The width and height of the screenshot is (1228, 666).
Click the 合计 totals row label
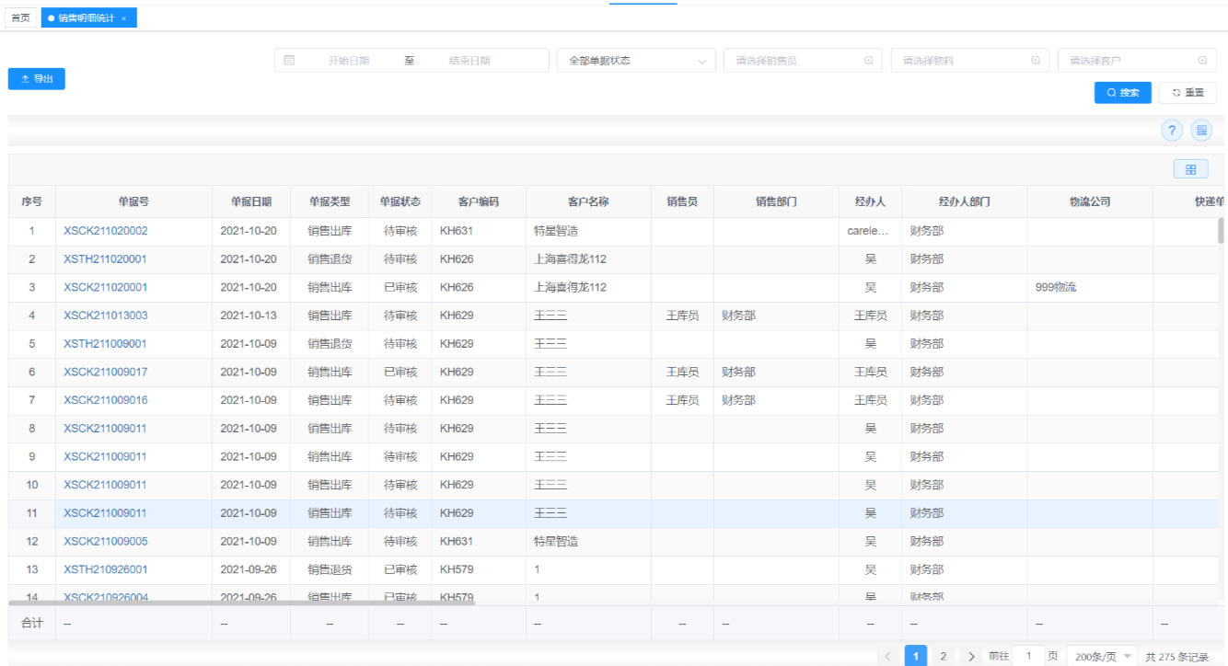[x=32, y=624]
